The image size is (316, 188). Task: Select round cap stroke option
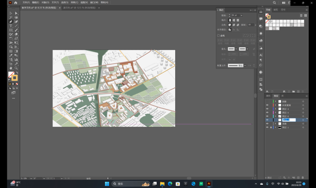pos(234,20)
